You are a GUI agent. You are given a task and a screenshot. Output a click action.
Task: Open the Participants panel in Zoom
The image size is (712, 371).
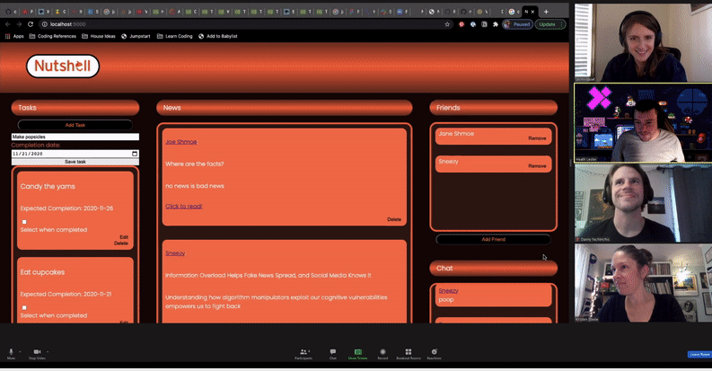pyautogui.click(x=303, y=352)
